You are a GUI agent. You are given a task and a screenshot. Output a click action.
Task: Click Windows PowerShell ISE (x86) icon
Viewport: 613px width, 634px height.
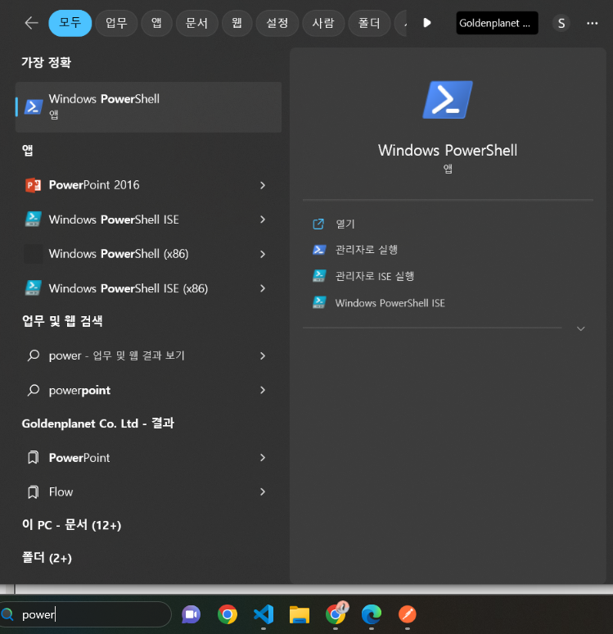pyautogui.click(x=33, y=288)
